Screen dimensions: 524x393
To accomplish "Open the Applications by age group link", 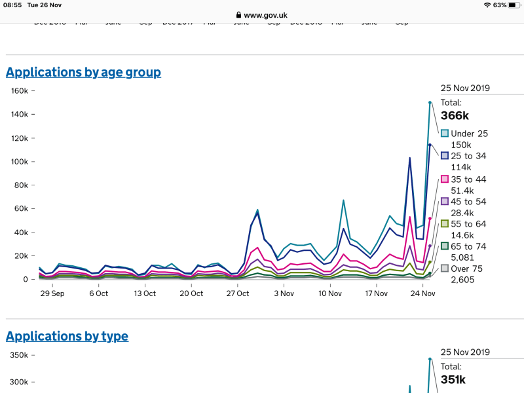I will click(83, 72).
